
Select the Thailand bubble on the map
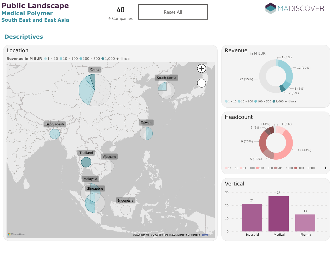click(86, 162)
